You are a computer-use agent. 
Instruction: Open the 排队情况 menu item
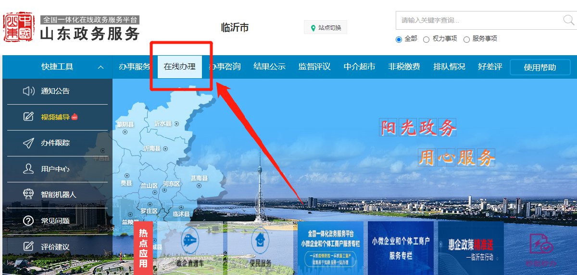point(449,67)
